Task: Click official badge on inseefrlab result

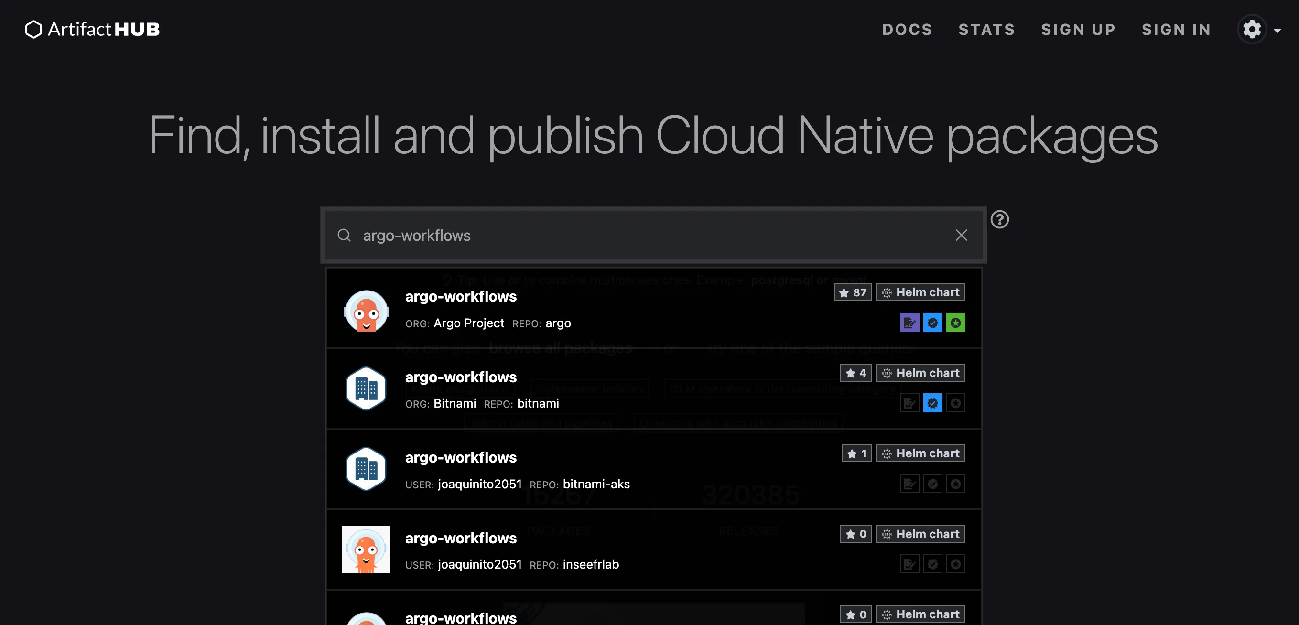Action: pyautogui.click(x=955, y=564)
